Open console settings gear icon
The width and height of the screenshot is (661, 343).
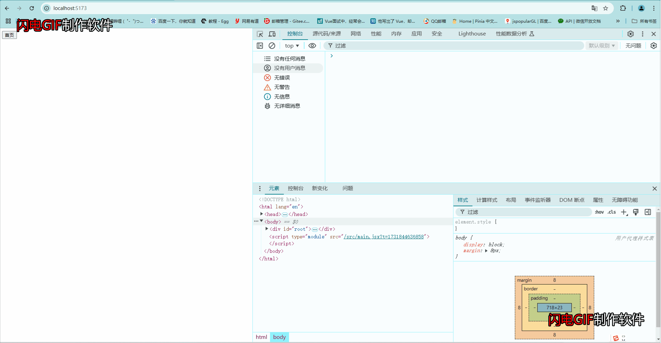(653, 45)
